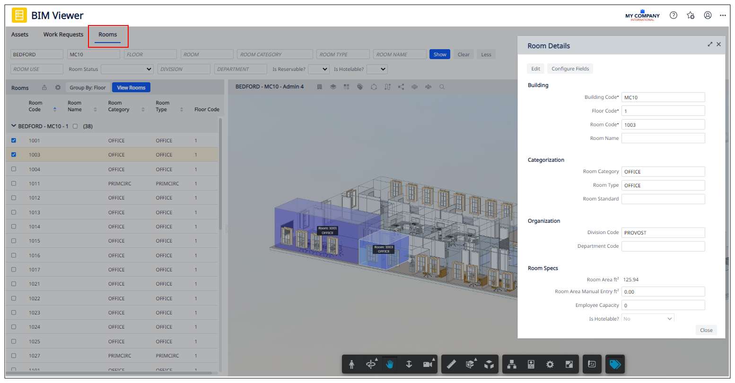The height and width of the screenshot is (383, 735).
Task: Activate the Pan hand tool
Action: 390,364
